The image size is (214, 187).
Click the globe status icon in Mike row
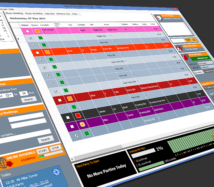[x=82, y=124]
